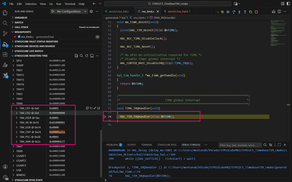
Task: Refresh the STM32Cube registers tree
Action: click(87, 56)
